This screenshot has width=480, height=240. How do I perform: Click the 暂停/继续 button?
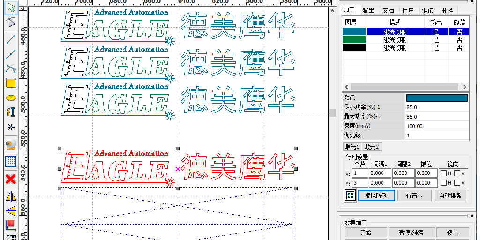pos(412,232)
